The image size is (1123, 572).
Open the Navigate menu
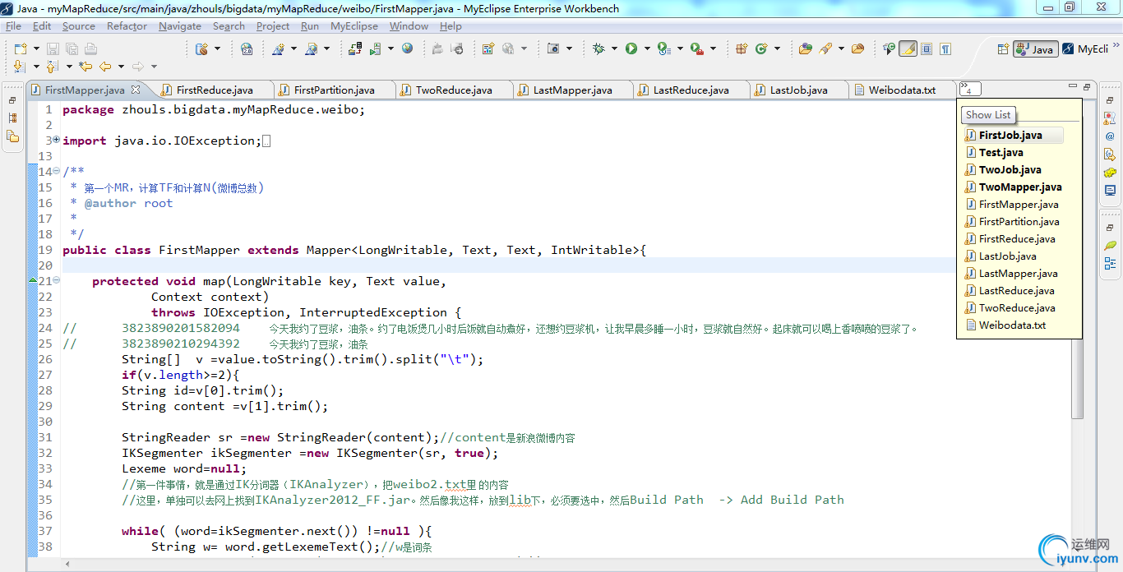(x=180, y=26)
